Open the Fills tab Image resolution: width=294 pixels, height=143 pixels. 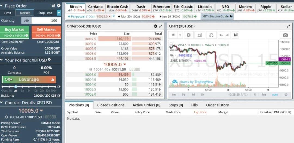pos(194,105)
